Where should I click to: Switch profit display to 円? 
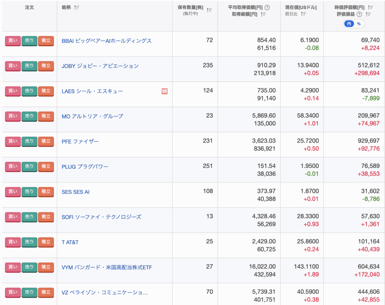click(x=349, y=24)
